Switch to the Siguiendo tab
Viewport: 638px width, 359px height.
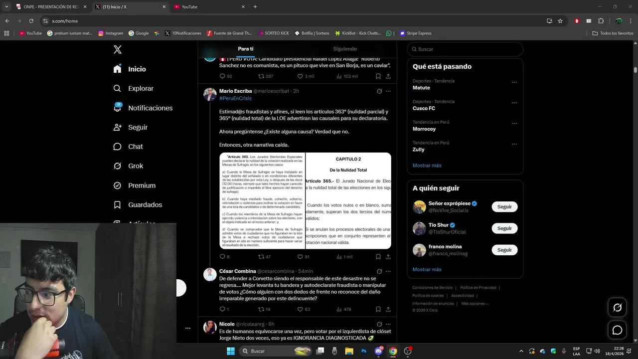point(345,49)
